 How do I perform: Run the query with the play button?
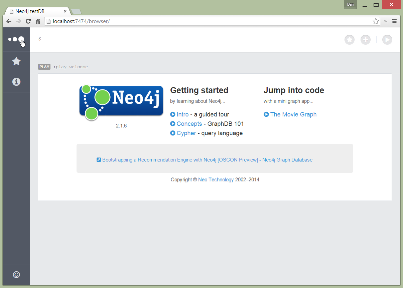(387, 40)
